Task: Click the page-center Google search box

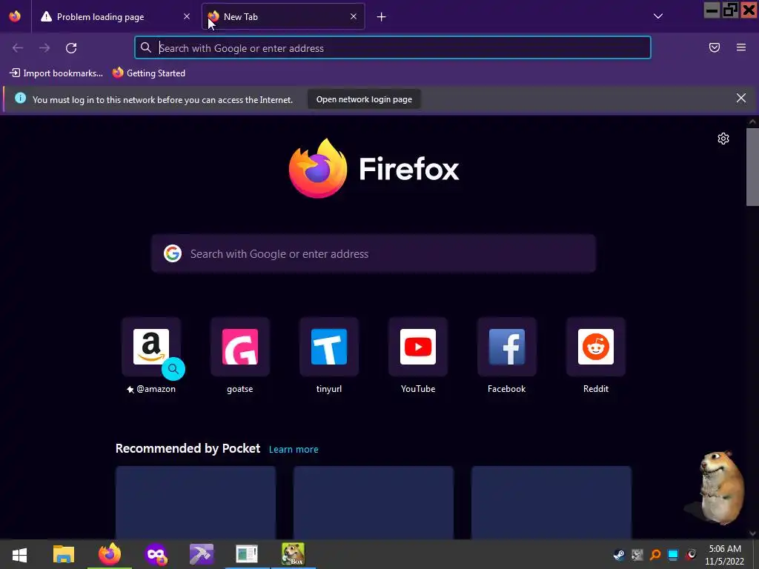Action: click(374, 253)
